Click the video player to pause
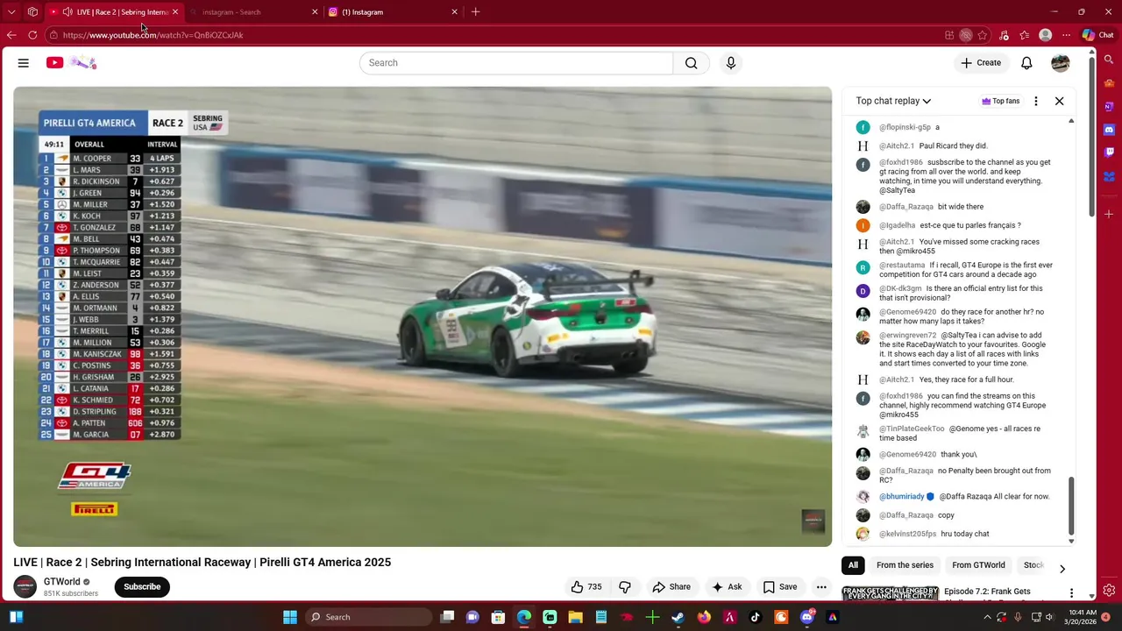The image size is (1122, 631). 423,316
